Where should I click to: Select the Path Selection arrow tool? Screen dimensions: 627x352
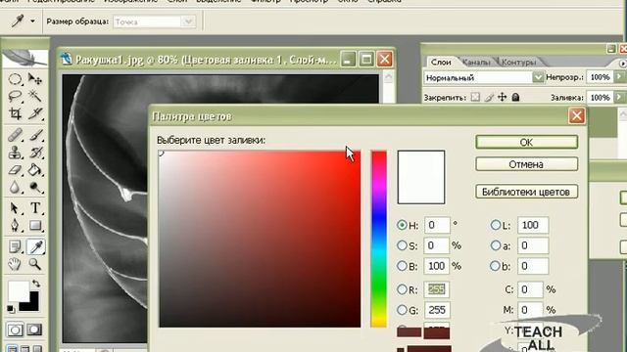15,208
